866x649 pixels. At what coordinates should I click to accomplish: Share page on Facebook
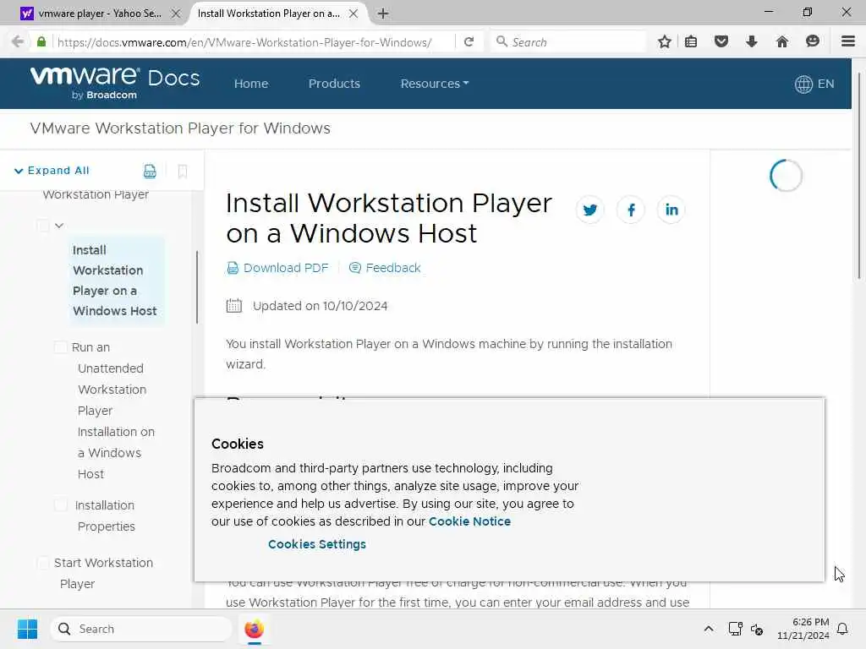631,210
